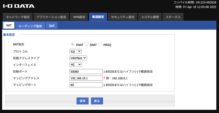Select the DNAT radio button
Image resolution: width=219 pixels, height=113 pixels.
coord(73,44)
